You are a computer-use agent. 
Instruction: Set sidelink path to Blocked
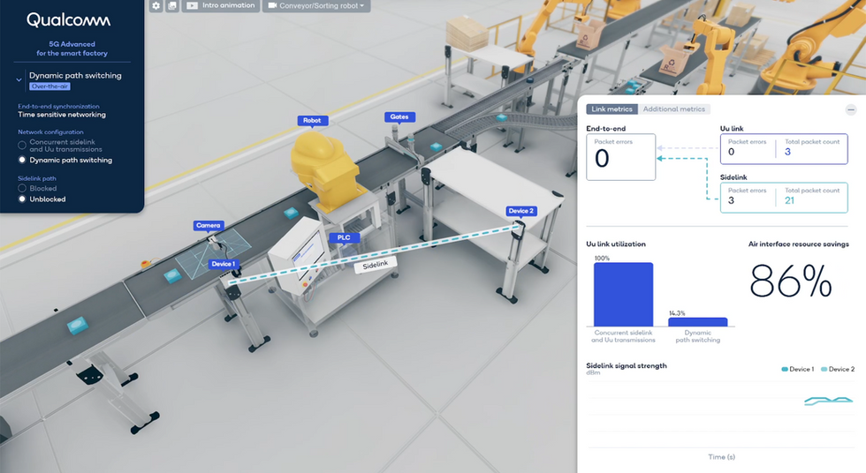pos(37,189)
